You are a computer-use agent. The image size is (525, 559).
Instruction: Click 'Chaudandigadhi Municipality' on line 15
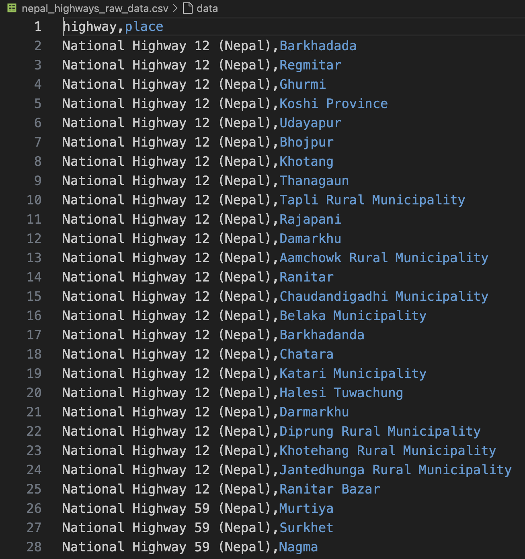pos(384,296)
